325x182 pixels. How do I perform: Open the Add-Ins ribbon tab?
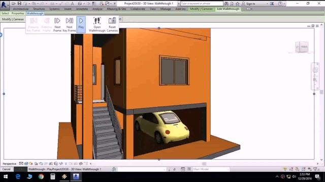(x=181, y=9)
